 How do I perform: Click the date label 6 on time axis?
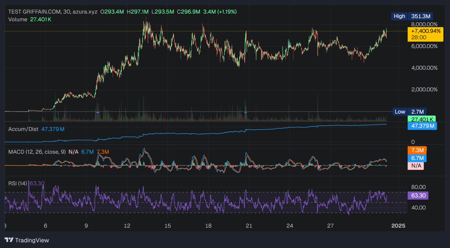pos(45,226)
